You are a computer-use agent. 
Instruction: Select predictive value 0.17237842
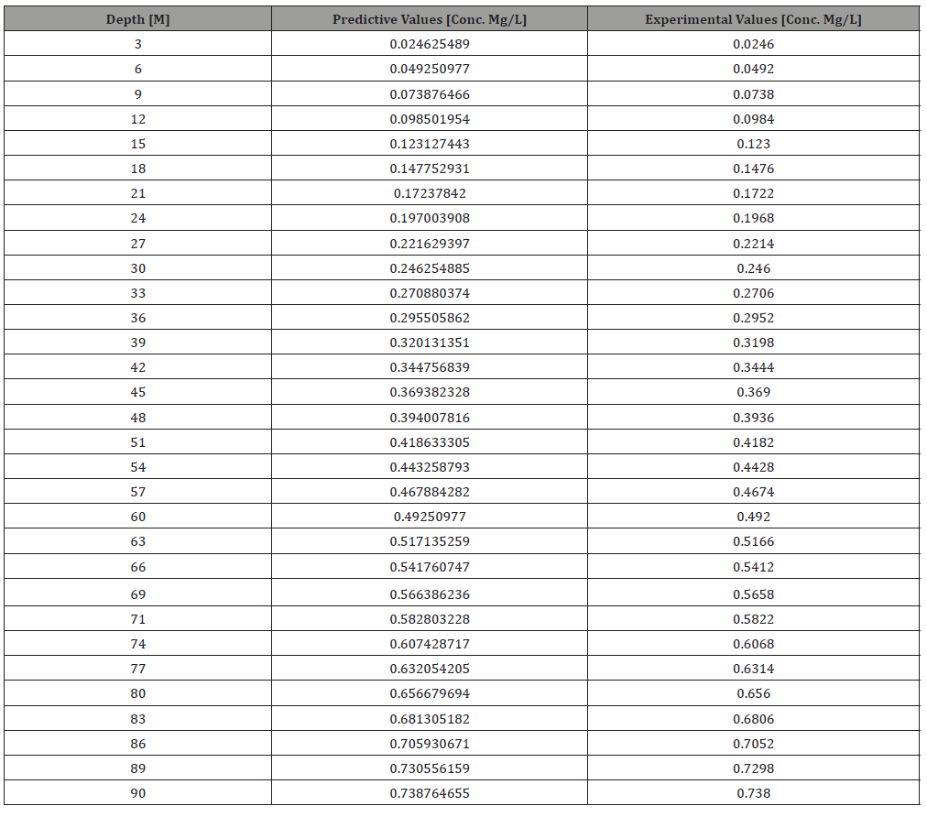pos(430,194)
